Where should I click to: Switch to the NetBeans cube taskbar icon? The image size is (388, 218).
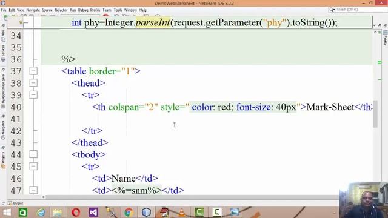pyautogui.click(x=146, y=213)
